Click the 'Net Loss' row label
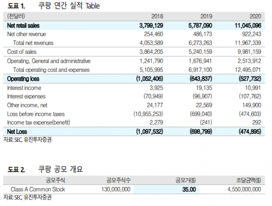Image resolution: width=272 pixels, height=206 pixels. pos(17,132)
